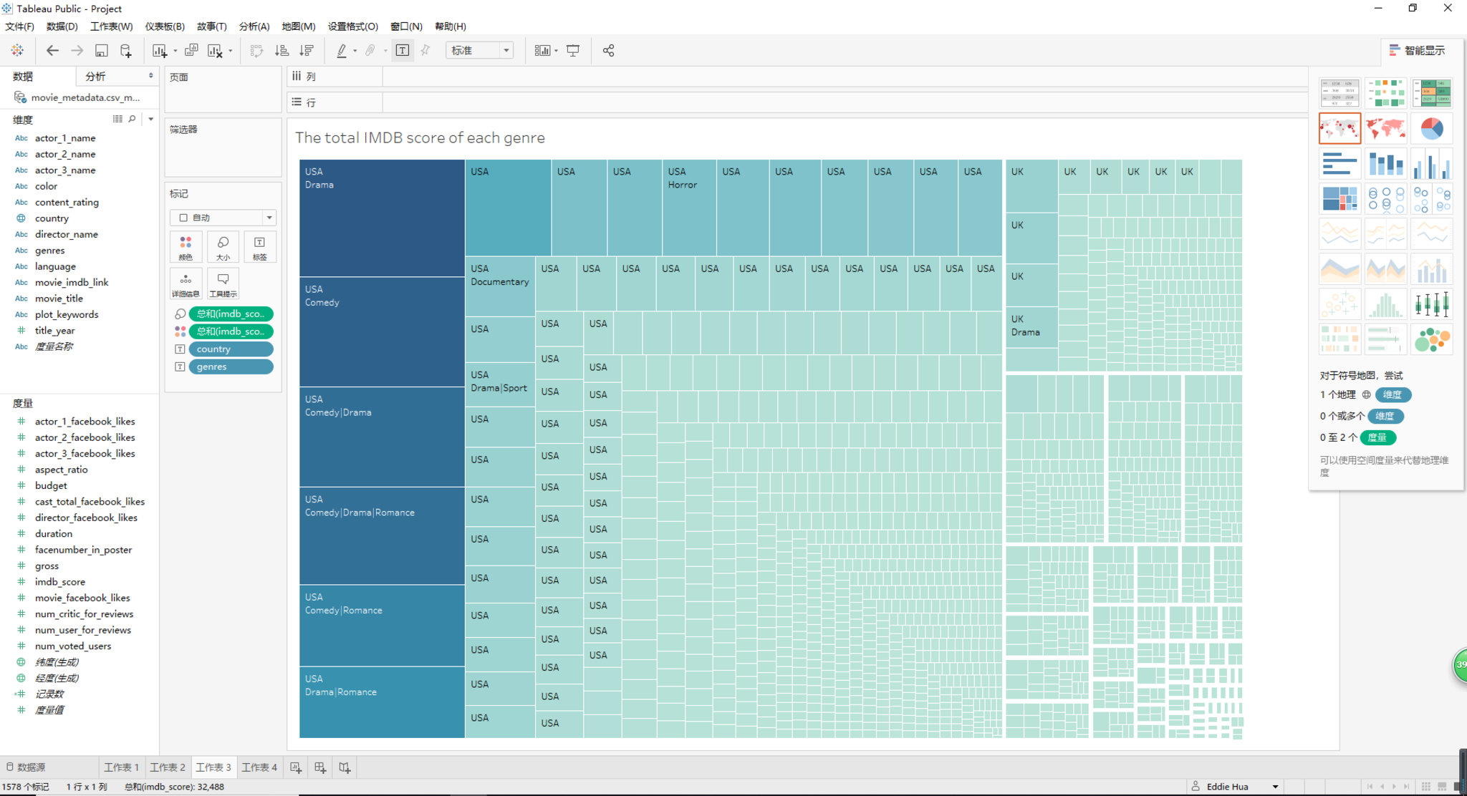The width and height of the screenshot is (1467, 796).
Task: Open the 颜色 color marks card
Action: coord(186,247)
